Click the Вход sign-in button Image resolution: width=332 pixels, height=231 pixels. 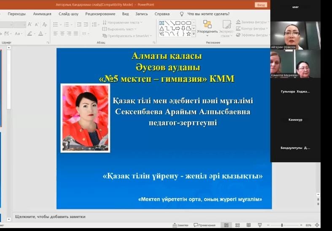click(x=261, y=5)
